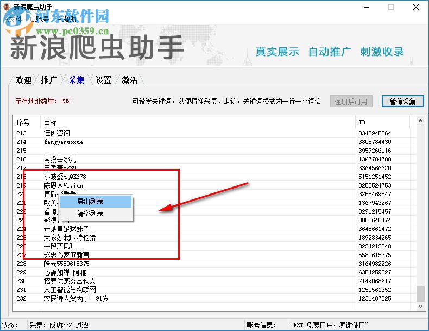Click the scrollbar down arrow
The image size is (429, 331).
tap(420, 307)
